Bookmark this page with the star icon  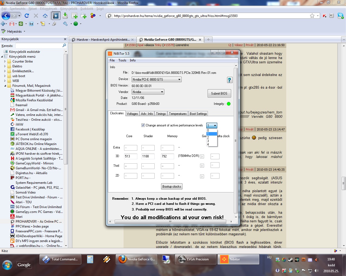[312, 16]
